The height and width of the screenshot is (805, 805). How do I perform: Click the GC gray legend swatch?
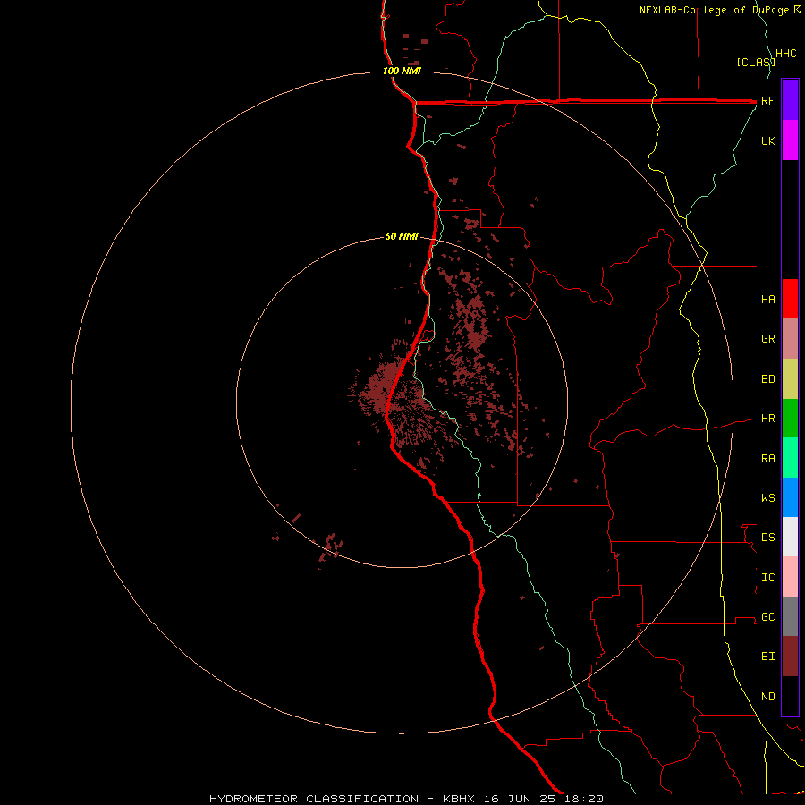pyautogui.click(x=790, y=616)
